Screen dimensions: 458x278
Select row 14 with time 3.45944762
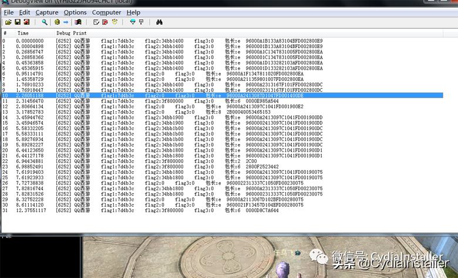[223, 118]
